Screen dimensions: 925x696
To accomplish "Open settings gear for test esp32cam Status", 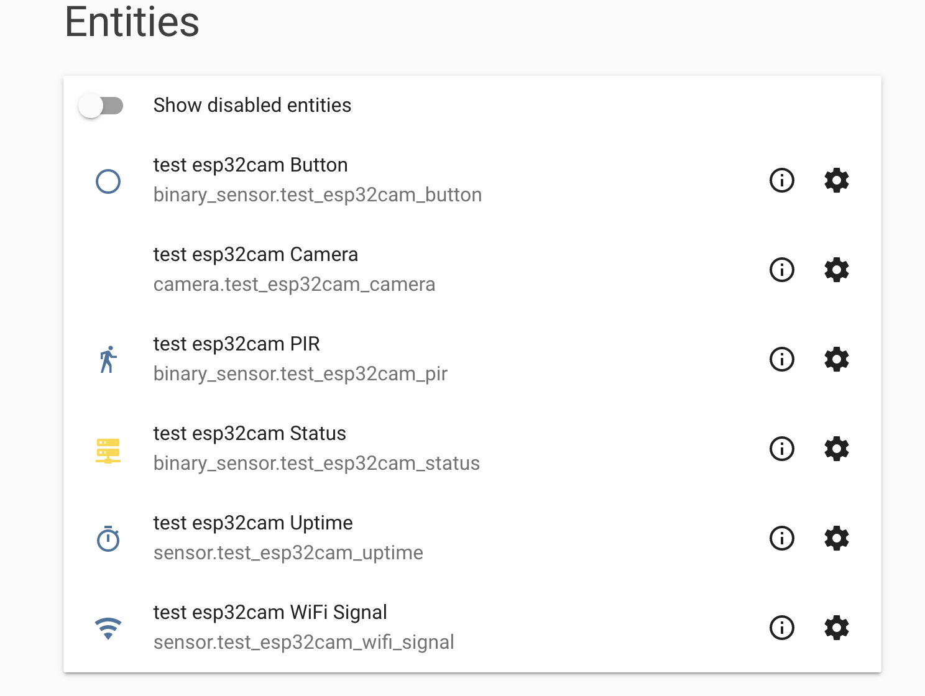I will coord(837,449).
